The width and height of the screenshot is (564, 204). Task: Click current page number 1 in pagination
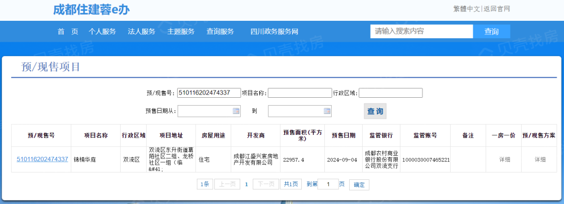[246, 184]
